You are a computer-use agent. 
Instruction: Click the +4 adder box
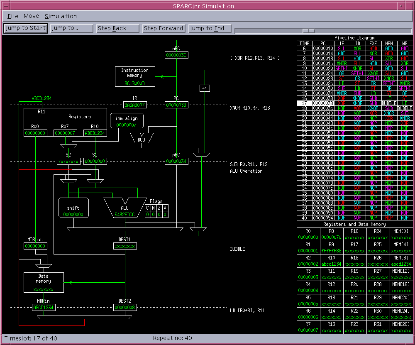click(205, 88)
